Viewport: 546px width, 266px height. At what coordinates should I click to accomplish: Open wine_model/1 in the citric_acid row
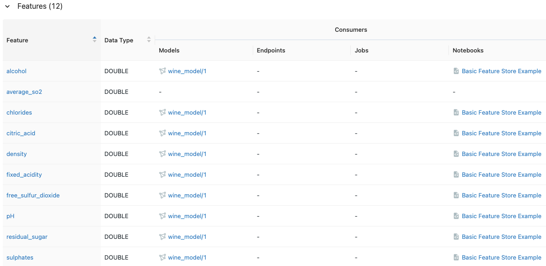[187, 133]
